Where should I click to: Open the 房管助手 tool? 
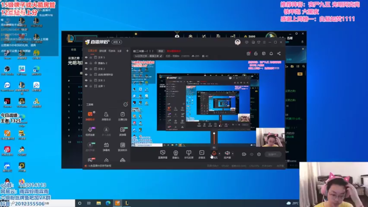point(106,116)
